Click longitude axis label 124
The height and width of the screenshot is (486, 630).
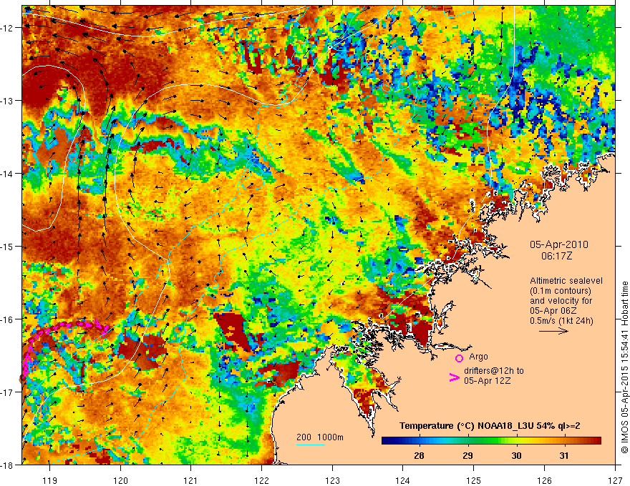pyautogui.click(x=403, y=480)
